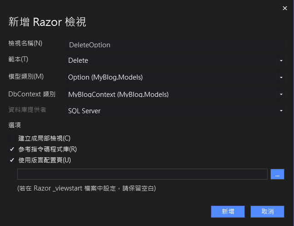Open the MyBlogContext (MyBlog.Models) combo box
This screenshot has width=294, height=226.
pos(175,94)
